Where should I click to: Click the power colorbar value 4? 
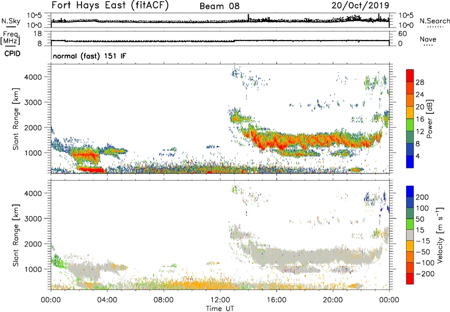(x=417, y=156)
